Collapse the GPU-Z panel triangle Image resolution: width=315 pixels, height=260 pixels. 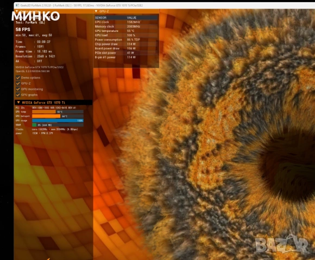(x=96, y=11)
